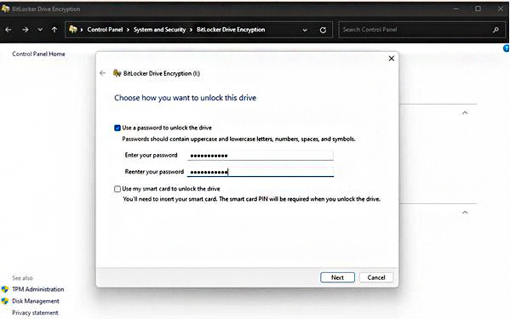Click the Forward arrow in the explorer toolbar

pos(26,30)
